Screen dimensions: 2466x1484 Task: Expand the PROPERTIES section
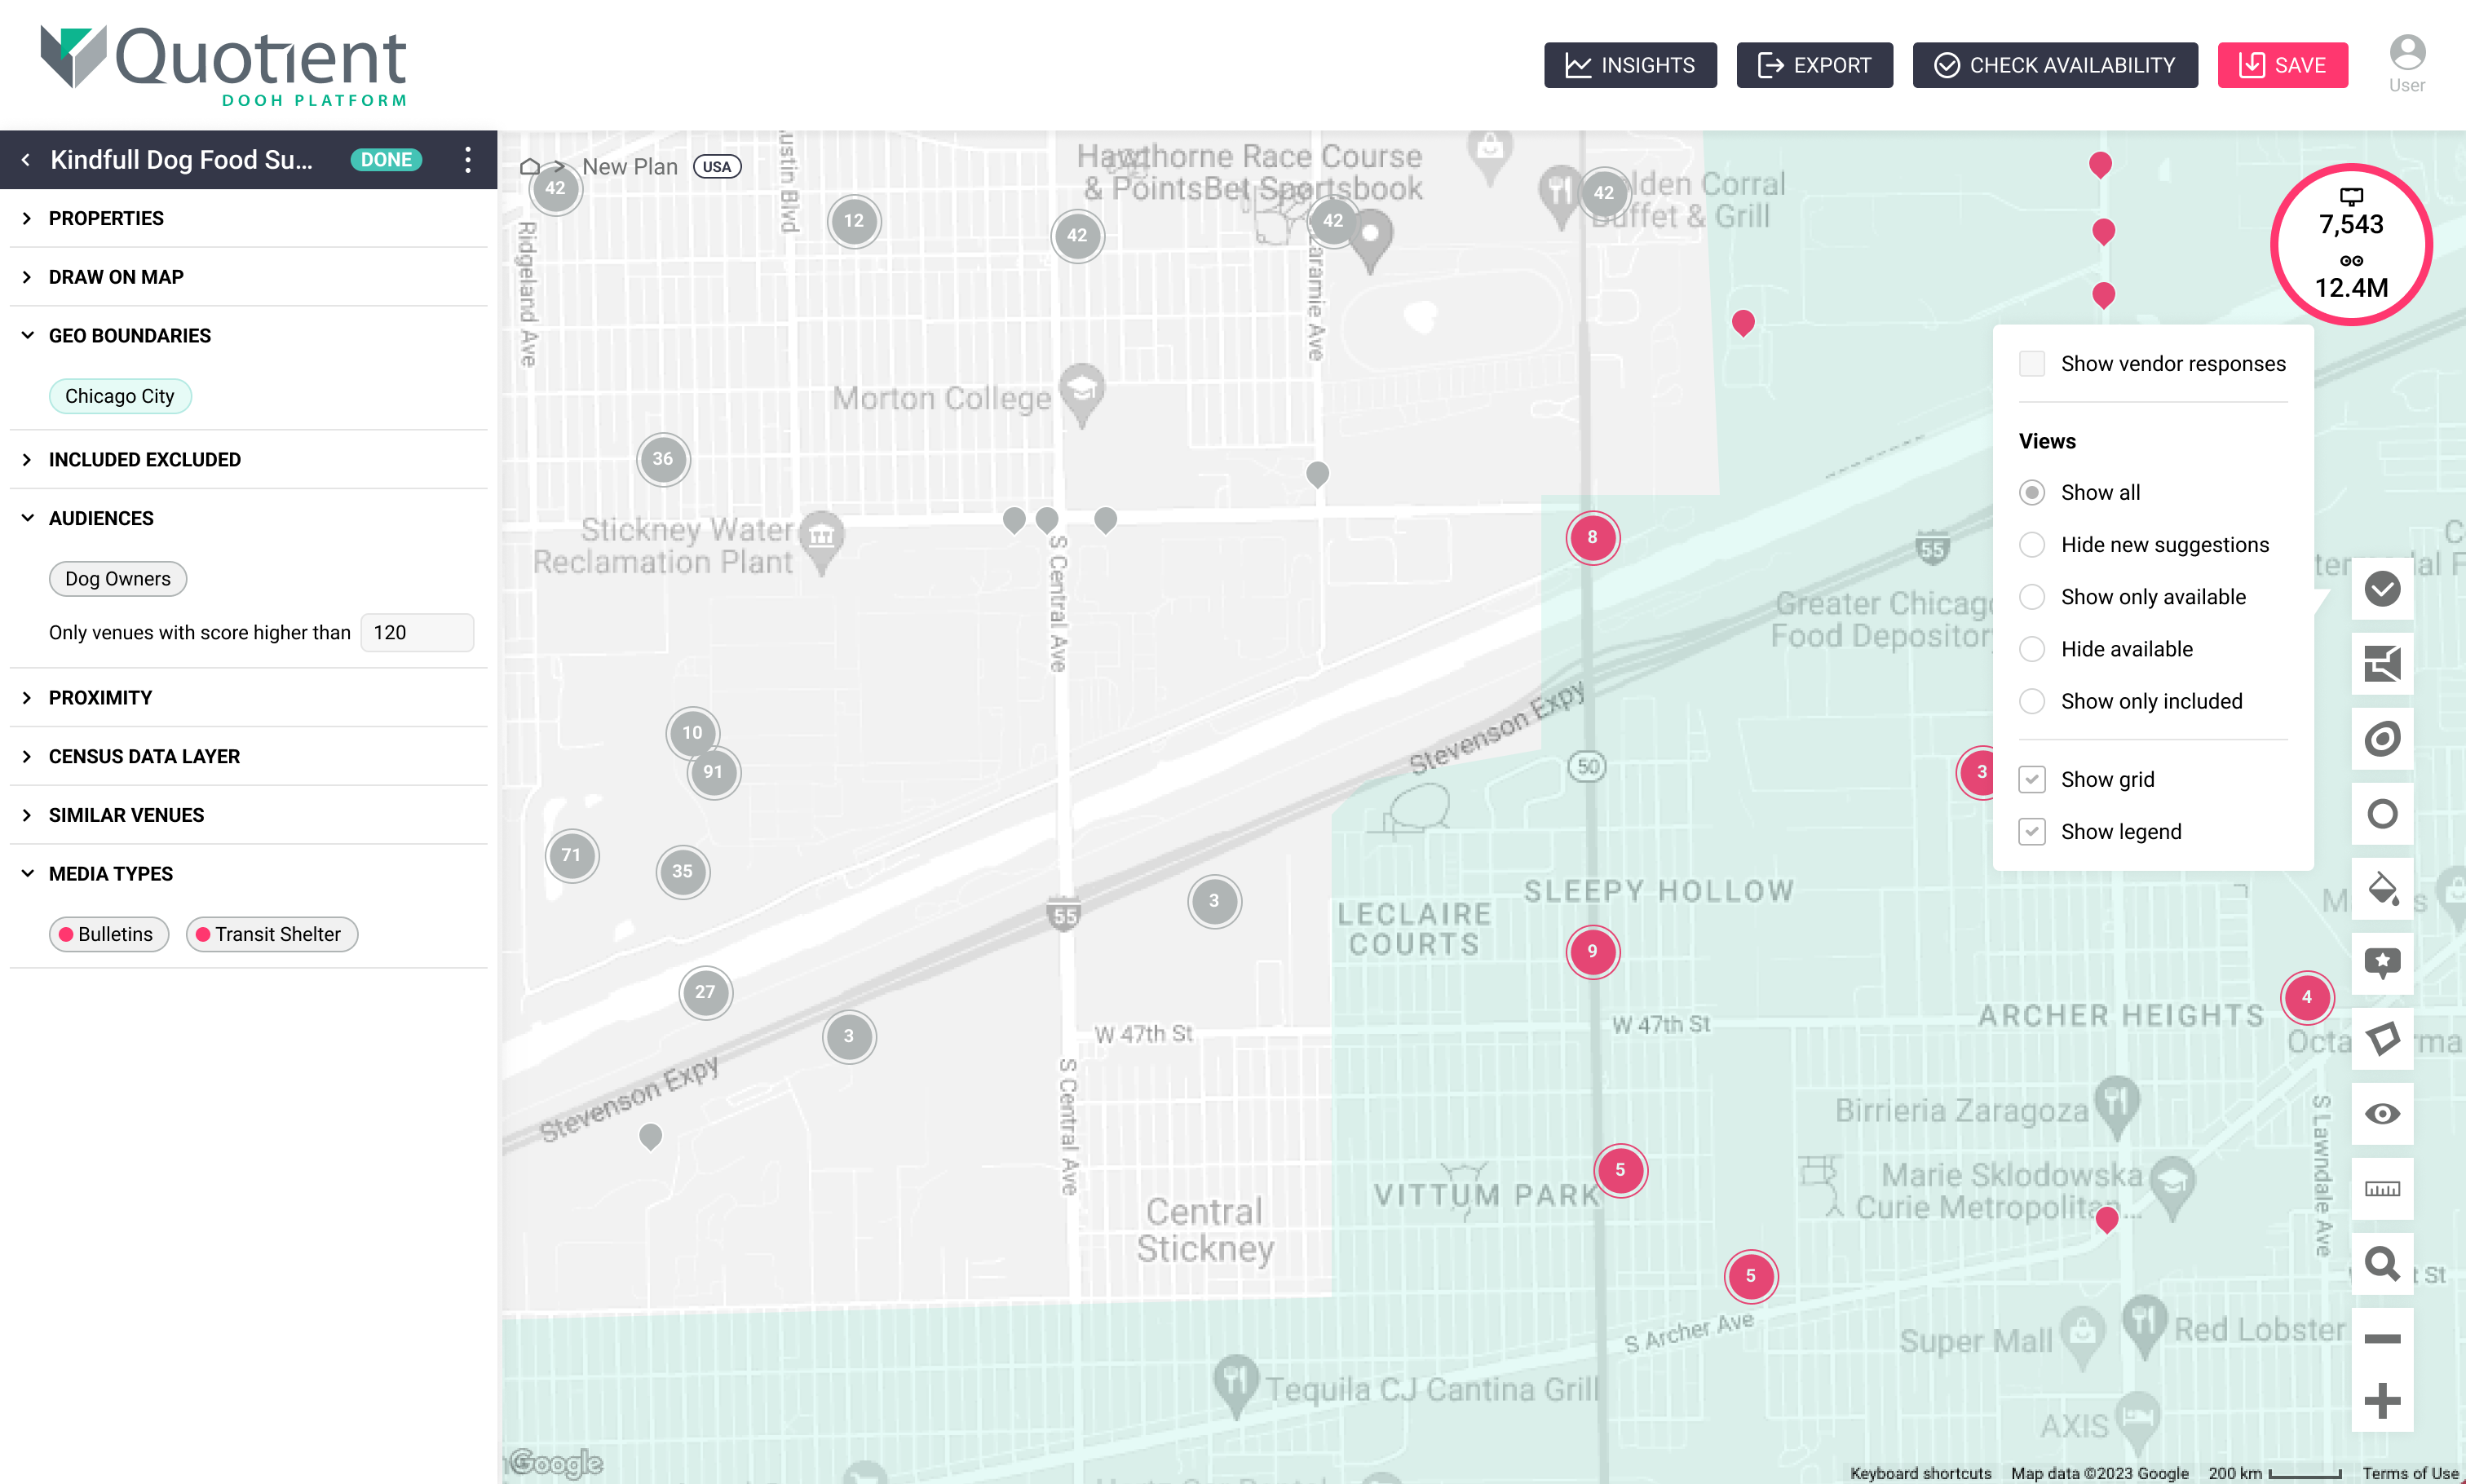click(x=248, y=218)
